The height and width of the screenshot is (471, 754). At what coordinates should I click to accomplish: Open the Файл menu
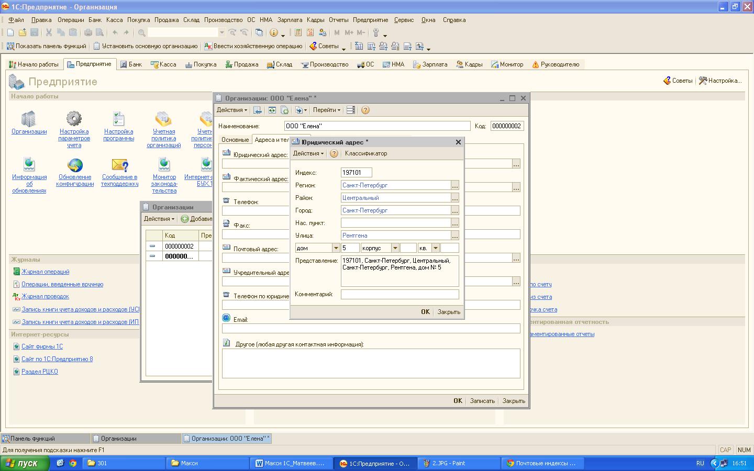click(16, 20)
